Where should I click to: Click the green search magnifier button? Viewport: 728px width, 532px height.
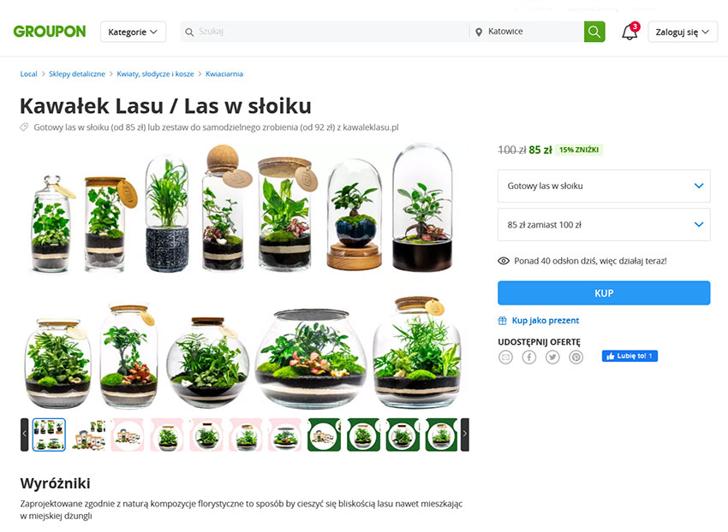pos(594,32)
